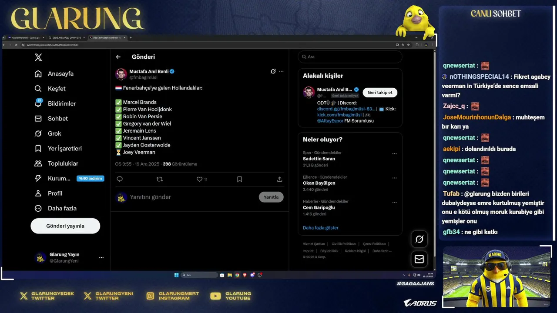Open Sohbet messages

click(51, 119)
